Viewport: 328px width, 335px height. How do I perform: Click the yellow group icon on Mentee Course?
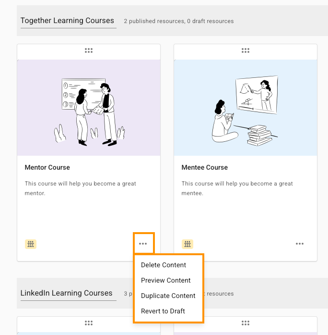pos(187,244)
